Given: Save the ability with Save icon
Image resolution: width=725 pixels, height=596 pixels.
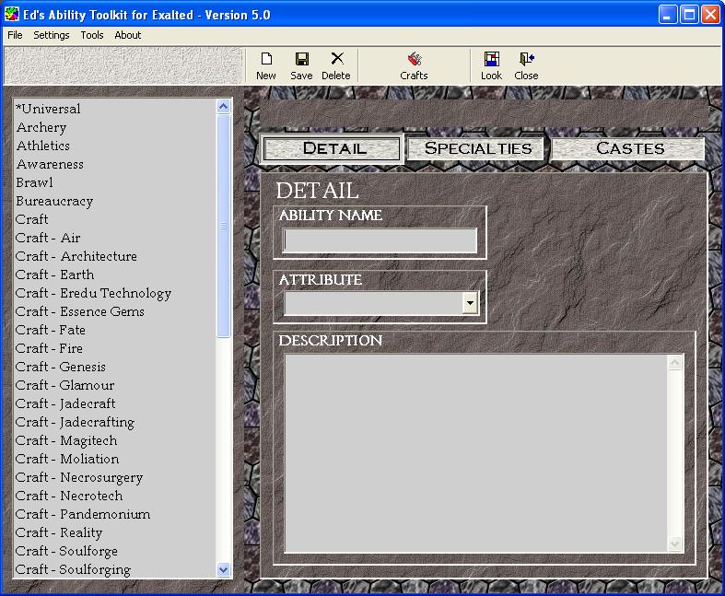Looking at the screenshot, I should click(301, 65).
